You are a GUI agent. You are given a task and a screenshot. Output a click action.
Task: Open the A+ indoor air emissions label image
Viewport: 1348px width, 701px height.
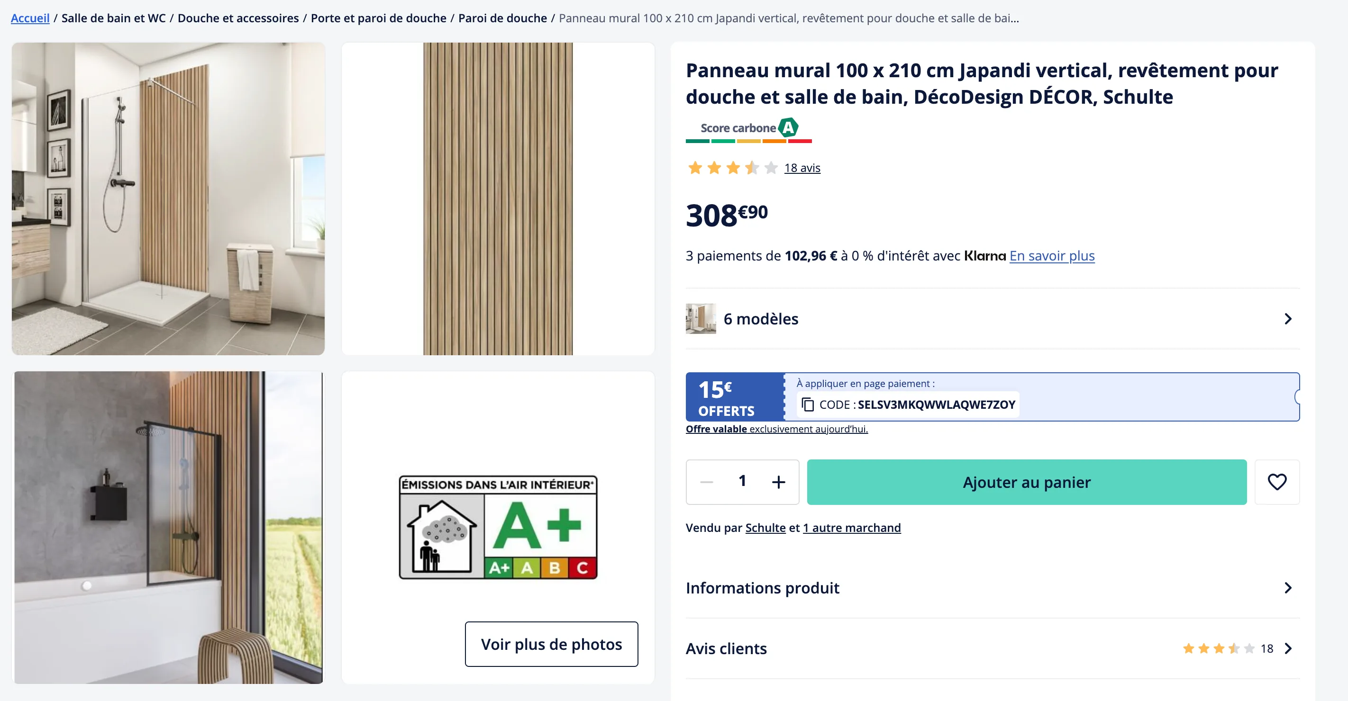pos(498,527)
